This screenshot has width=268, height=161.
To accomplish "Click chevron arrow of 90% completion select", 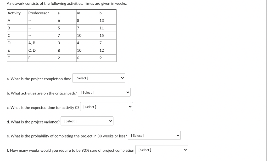I will point(186,150).
